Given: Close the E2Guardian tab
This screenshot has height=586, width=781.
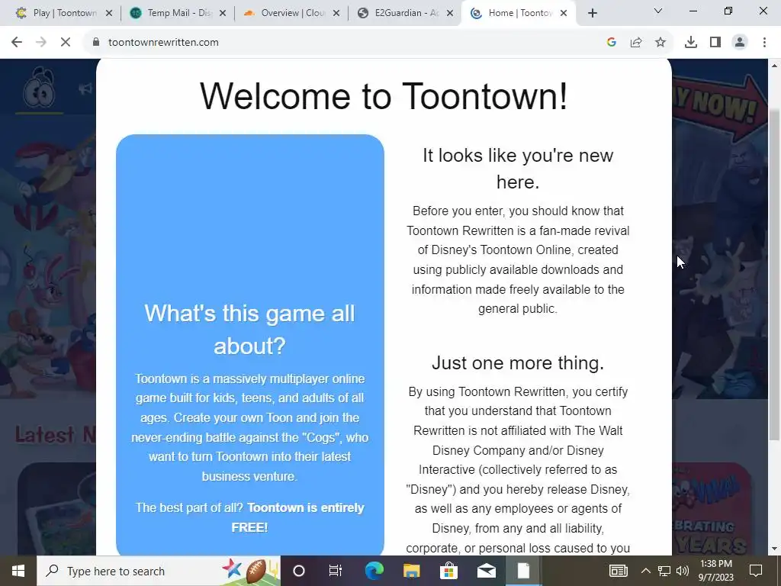Looking at the screenshot, I should pyautogui.click(x=450, y=14).
